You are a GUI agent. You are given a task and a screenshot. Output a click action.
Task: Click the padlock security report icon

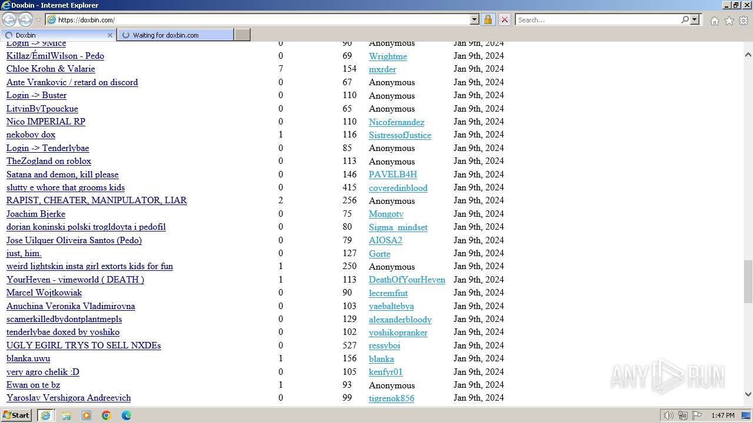click(x=488, y=19)
